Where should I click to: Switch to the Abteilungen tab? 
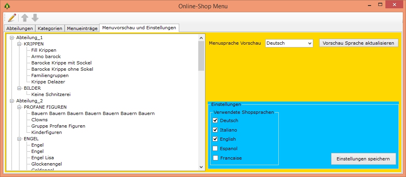click(19, 28)
